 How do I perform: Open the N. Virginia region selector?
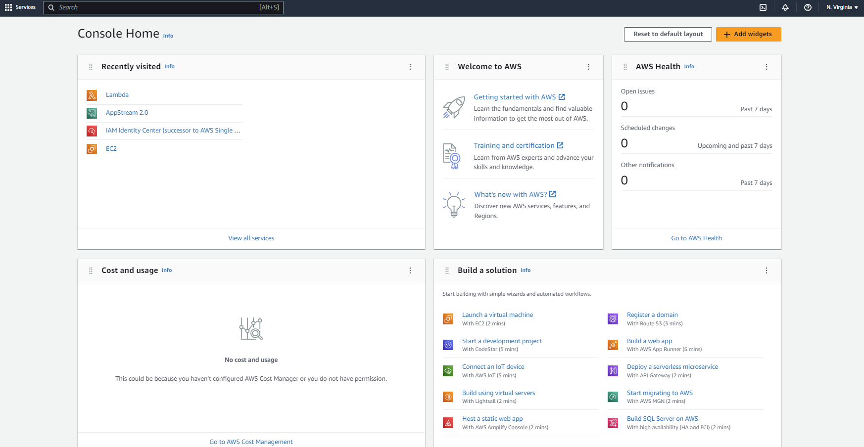[841, 7]
